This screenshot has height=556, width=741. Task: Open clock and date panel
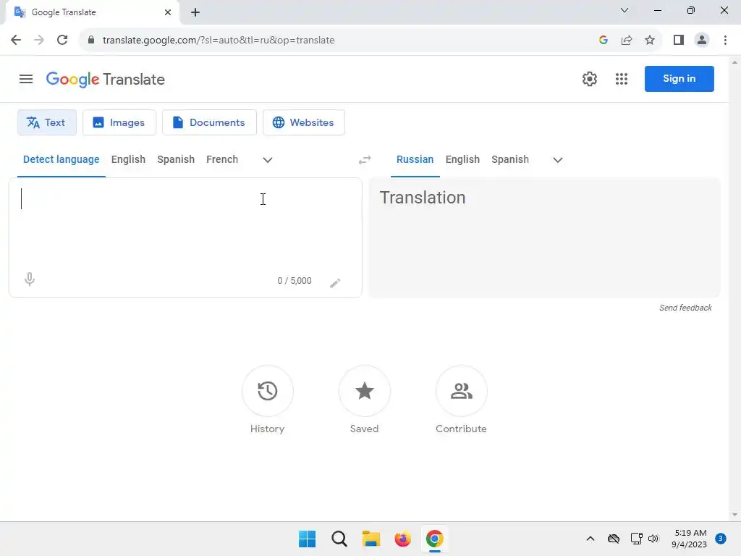coord(690,539)
